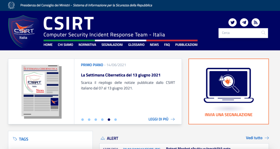Image resolution: width=280 pixels, height=149 pixels.
Task: Open the CHI SIAMO menu item
Action: [65, 45]
